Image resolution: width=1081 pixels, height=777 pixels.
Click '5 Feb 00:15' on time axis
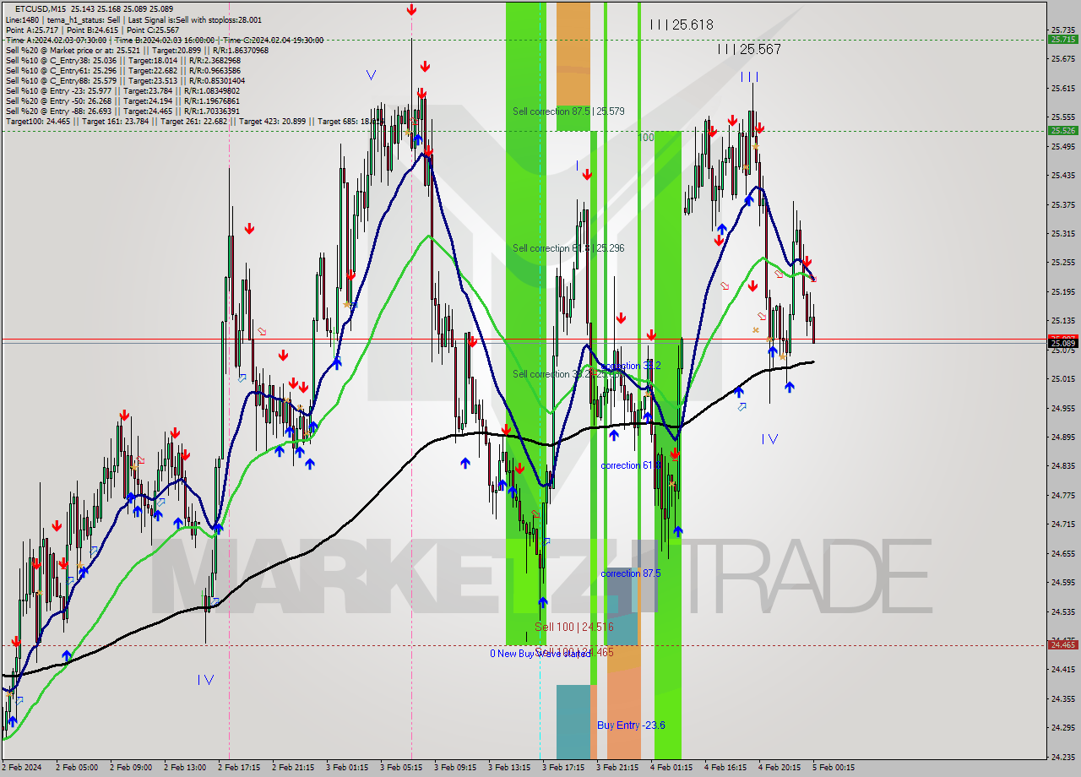[x=834, y=768]
